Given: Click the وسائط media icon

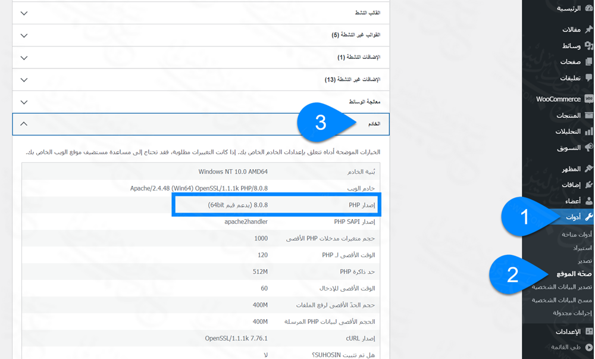Looking at the screenshot, I should (588, 45).
